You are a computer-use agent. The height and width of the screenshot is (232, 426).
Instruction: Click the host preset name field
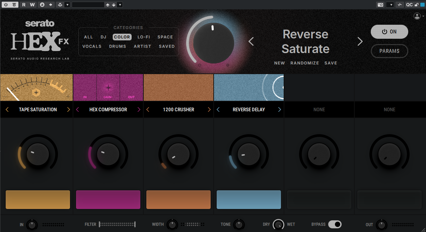pyautogui.click(x=88, y=5)
